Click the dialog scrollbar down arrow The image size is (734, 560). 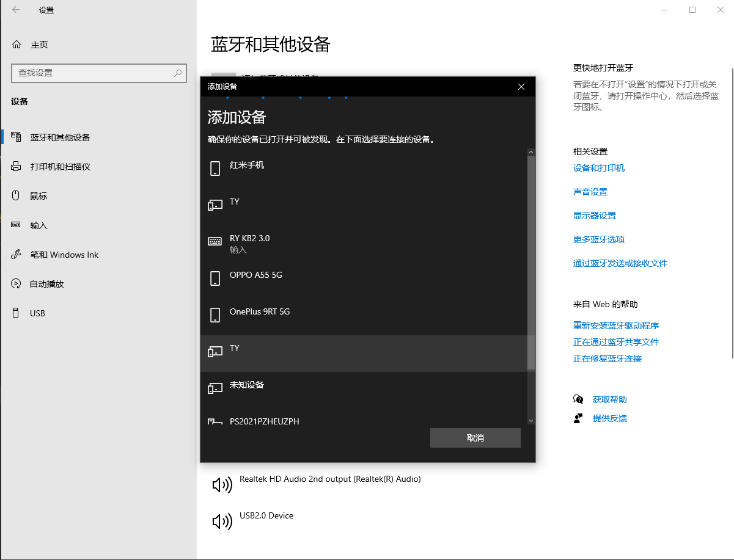[x=530, y=420]
